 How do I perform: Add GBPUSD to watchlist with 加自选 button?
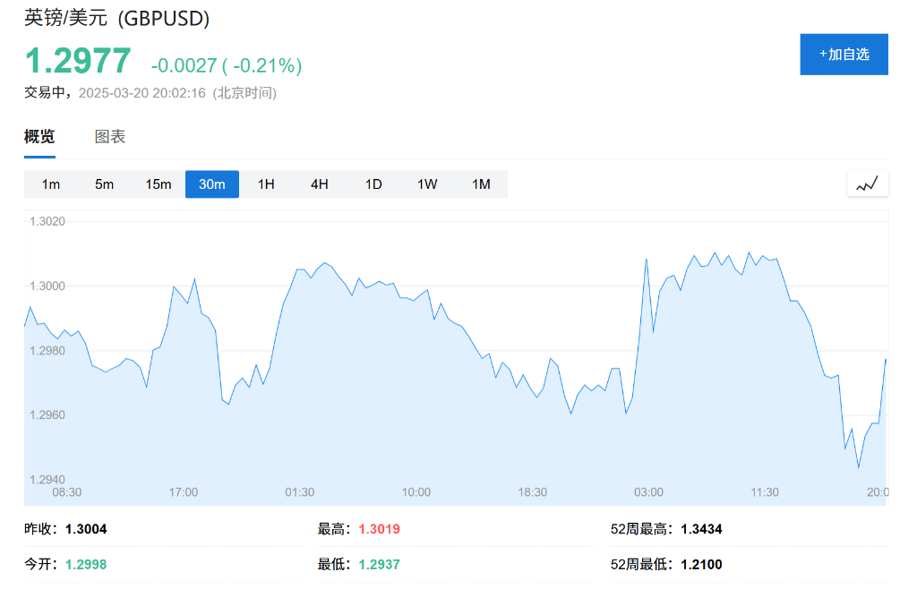click(x=844, y=55)
